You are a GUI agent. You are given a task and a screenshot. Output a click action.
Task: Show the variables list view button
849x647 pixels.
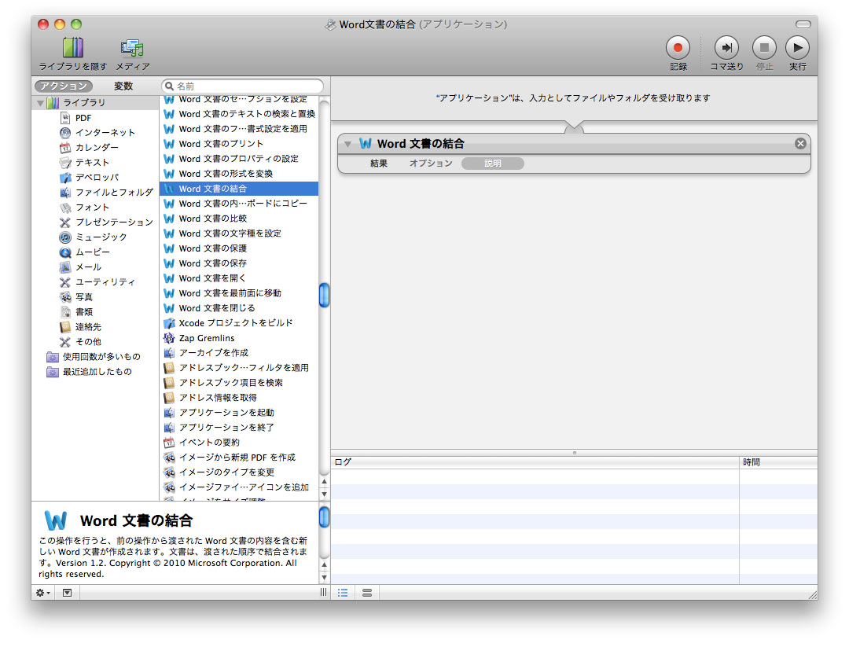click(x=367, y=593)
